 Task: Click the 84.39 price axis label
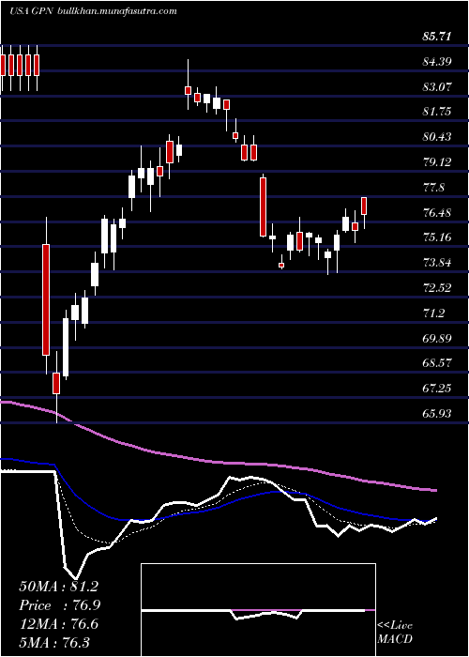pyautogui.click(x=437, y=62)
